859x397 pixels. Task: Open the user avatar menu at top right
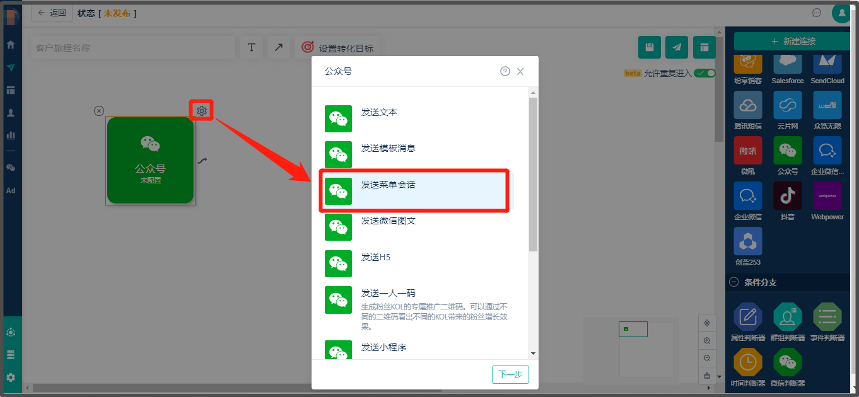tap(841, 13)
